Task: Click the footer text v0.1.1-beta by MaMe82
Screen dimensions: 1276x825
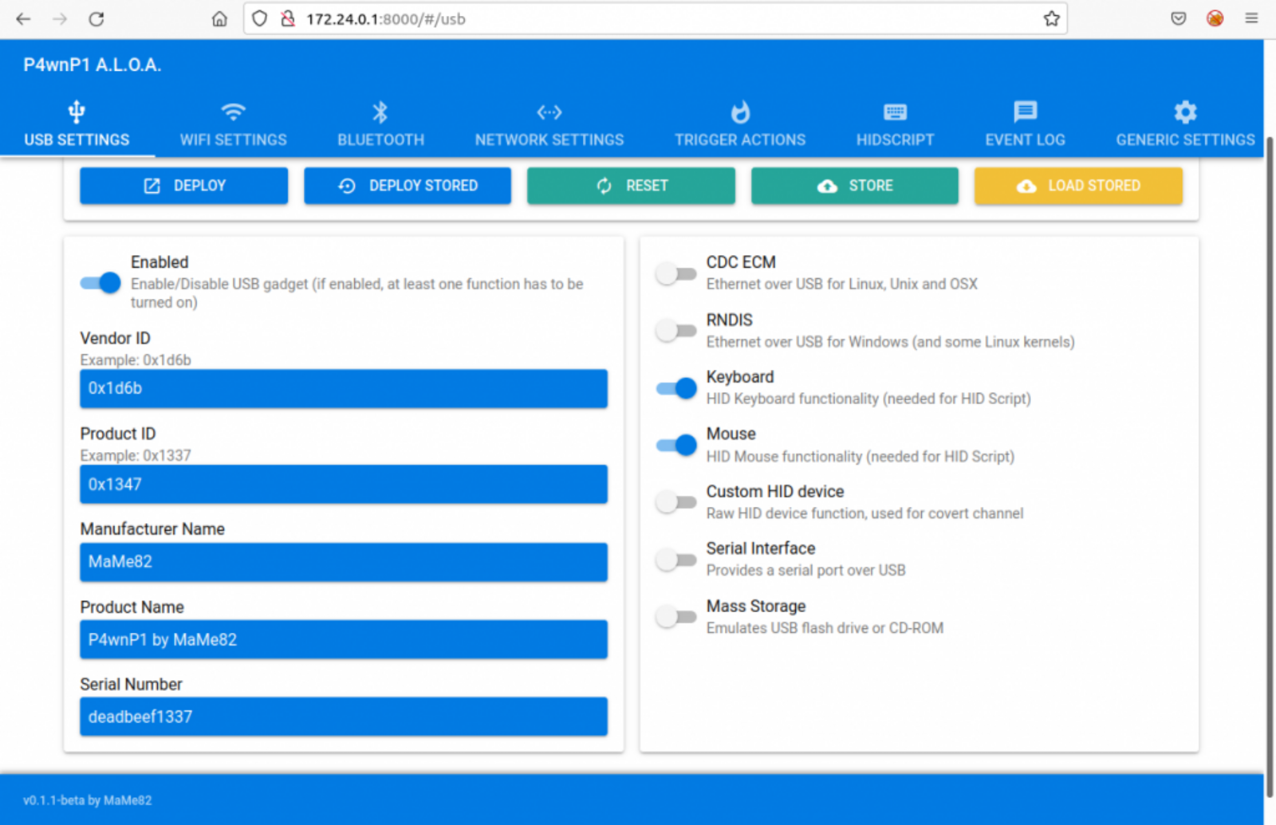Action: point(88,800)
